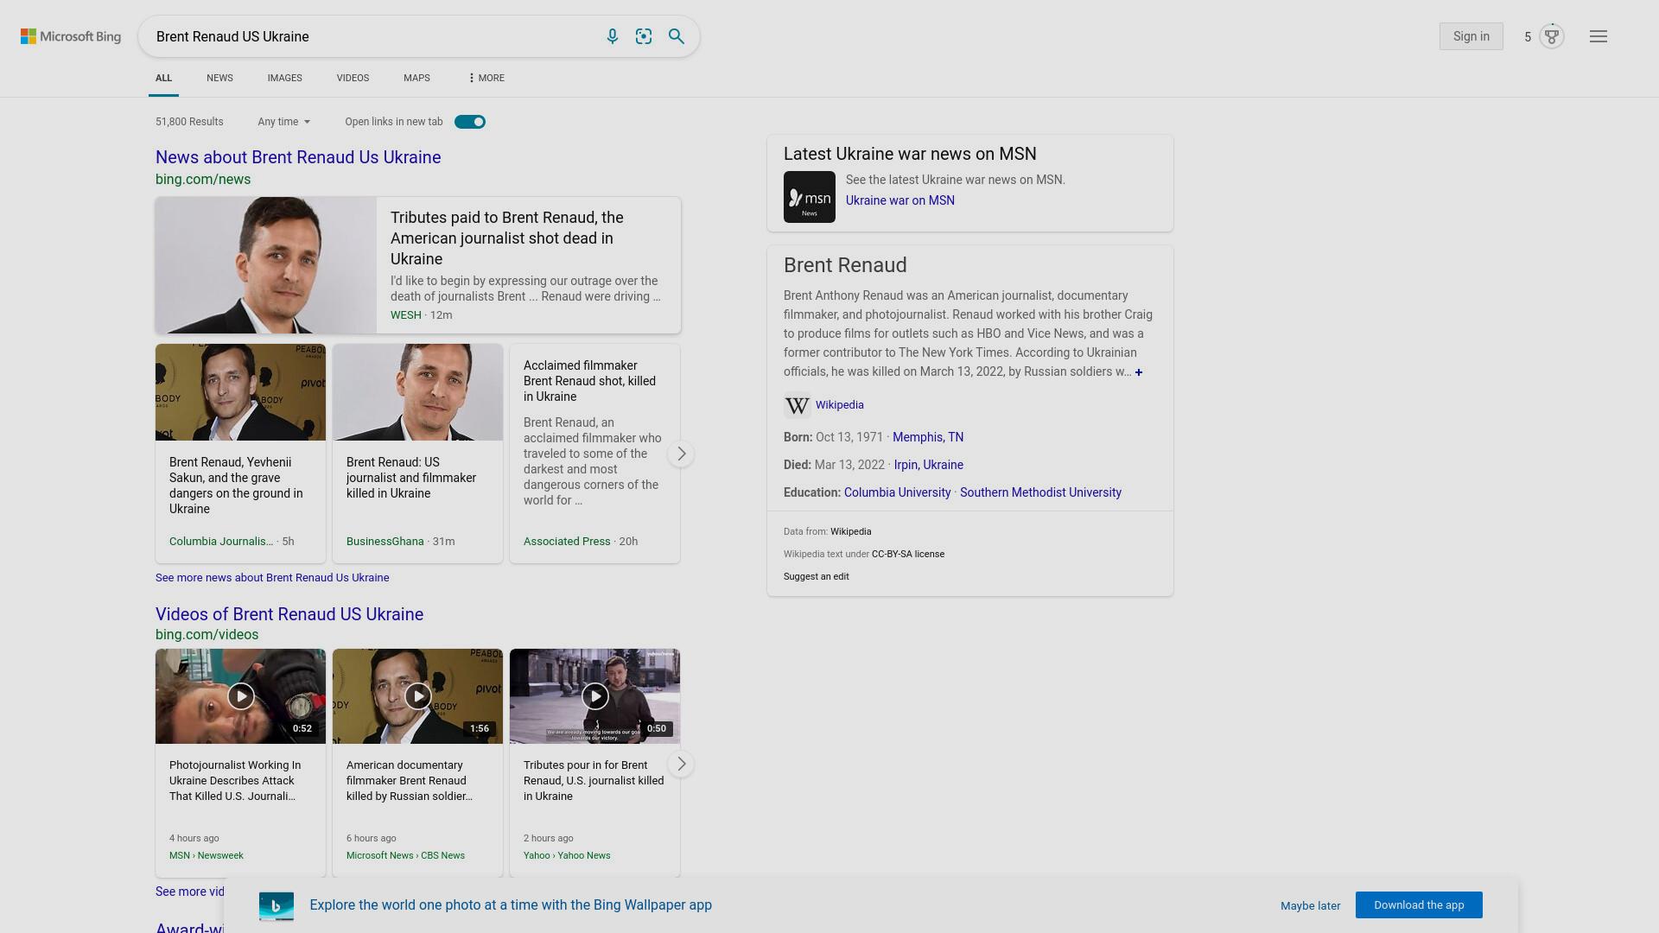Open the Wikipedia source link
The height and width of the screenshot is (933, 1659).
(839, 405)
